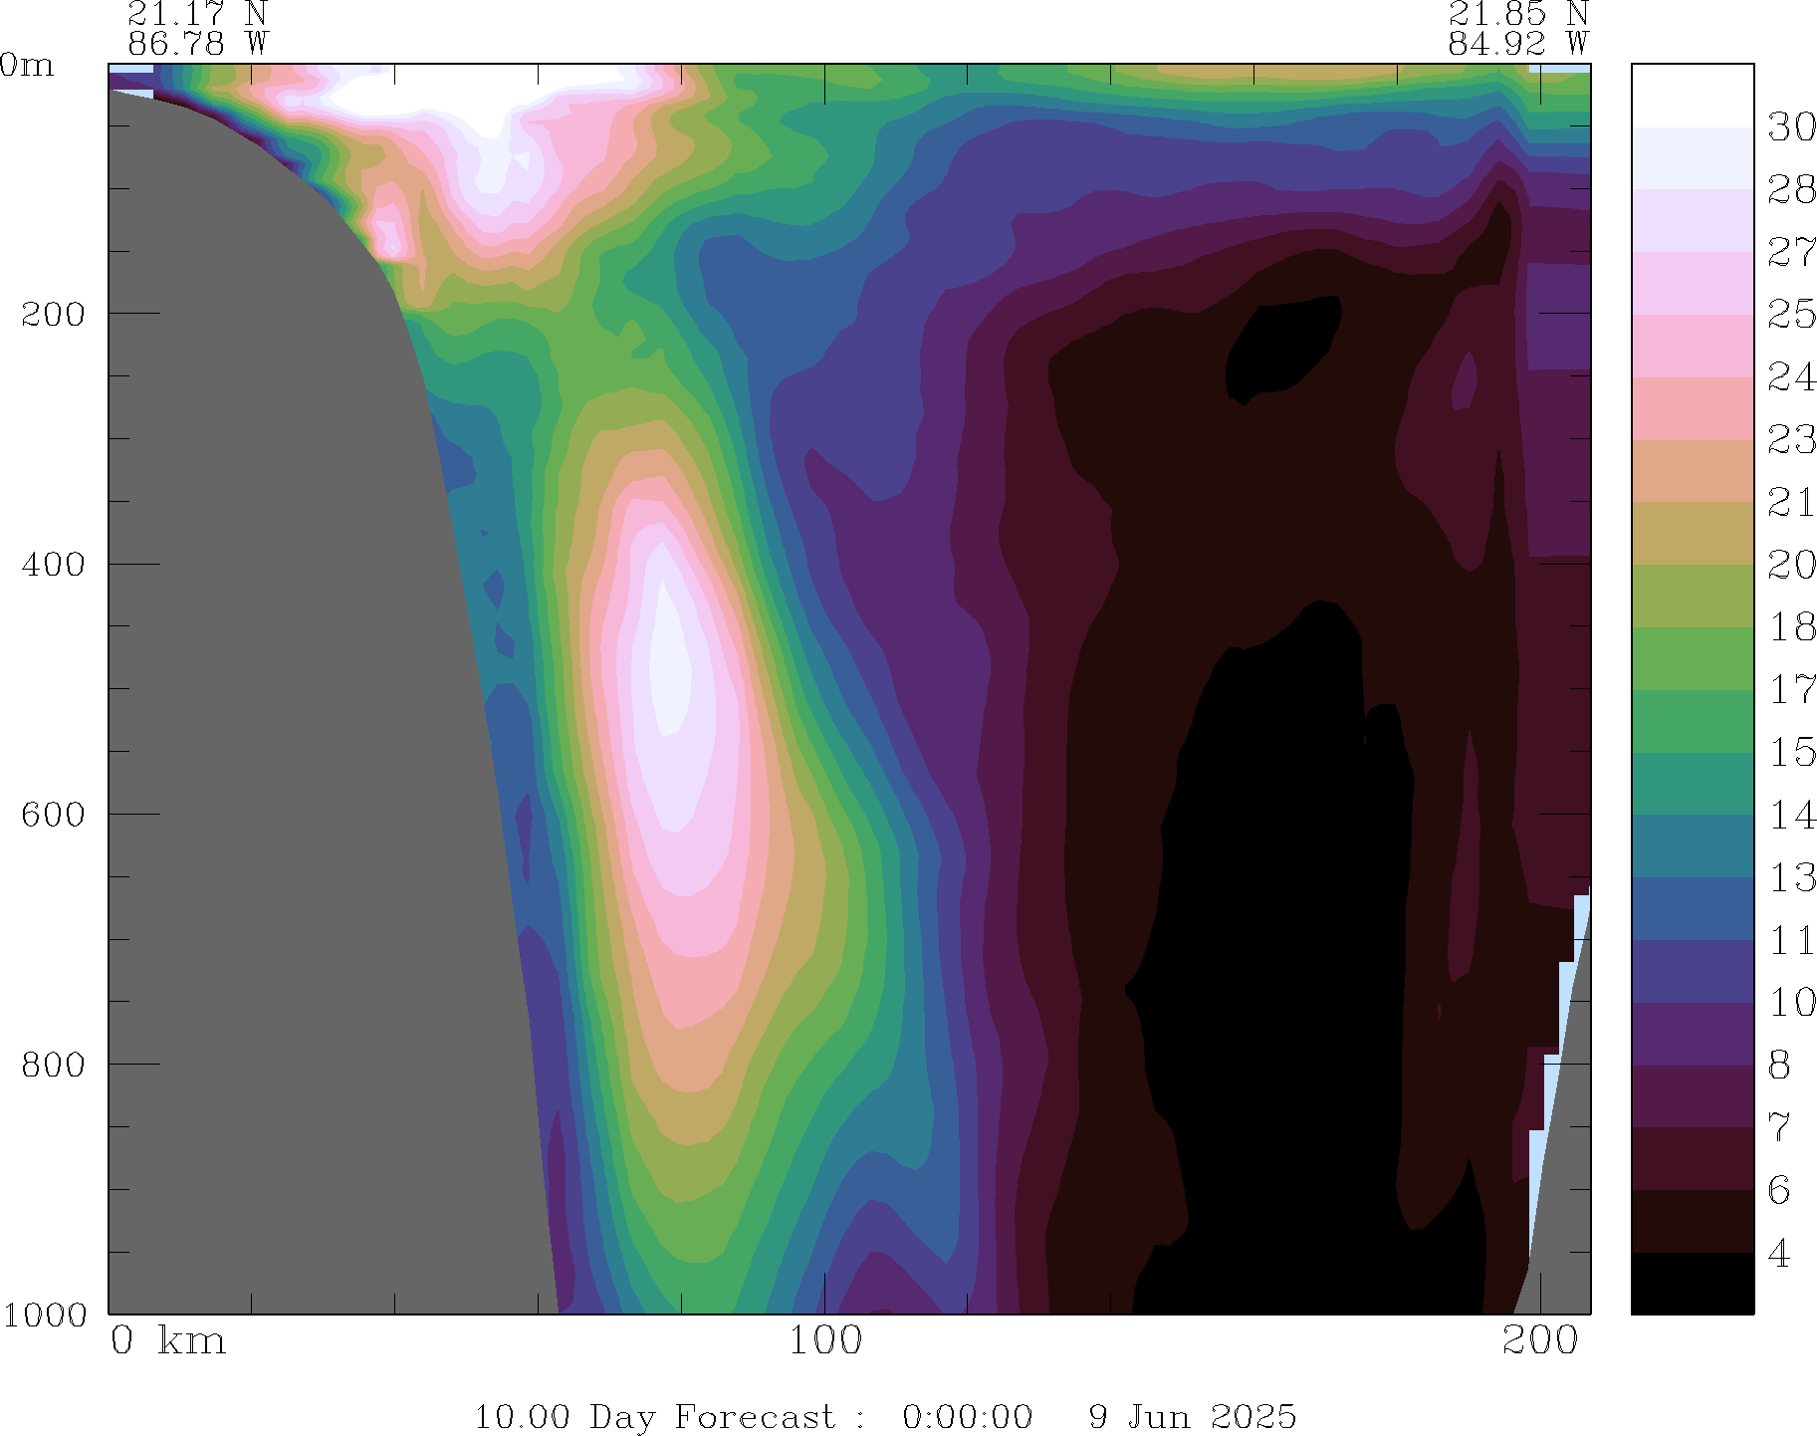The height and width of the screenshot is (1436, 1817).
Task: Select the 600 depth axis label
Action: coord(53,814)
